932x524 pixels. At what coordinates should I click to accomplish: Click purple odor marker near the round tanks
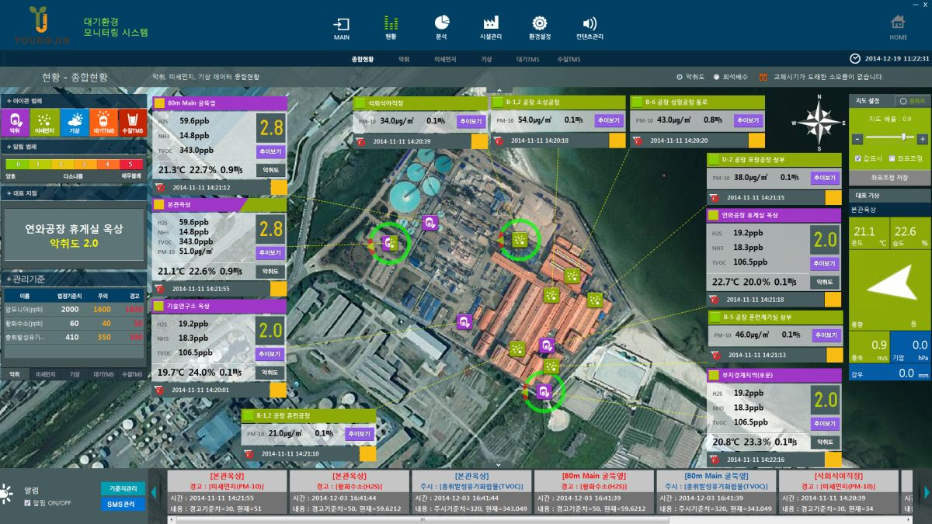point(429,223)
